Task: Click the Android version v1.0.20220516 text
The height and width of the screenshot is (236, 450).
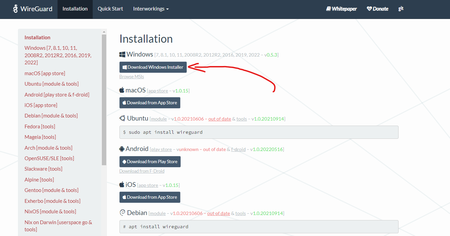Action: [x=266, y=149]
